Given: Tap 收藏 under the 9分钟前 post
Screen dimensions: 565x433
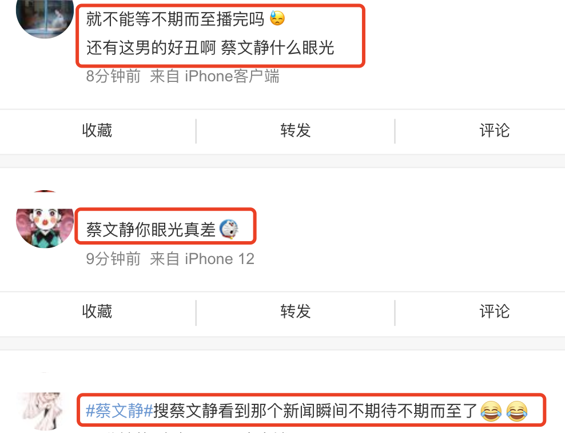Looking at the screenshot, I should coord(97,312).
